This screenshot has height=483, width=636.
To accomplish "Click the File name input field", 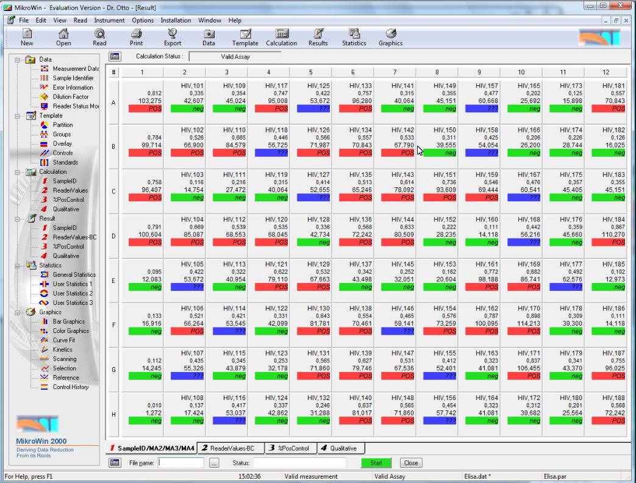I will click(181, 463).
